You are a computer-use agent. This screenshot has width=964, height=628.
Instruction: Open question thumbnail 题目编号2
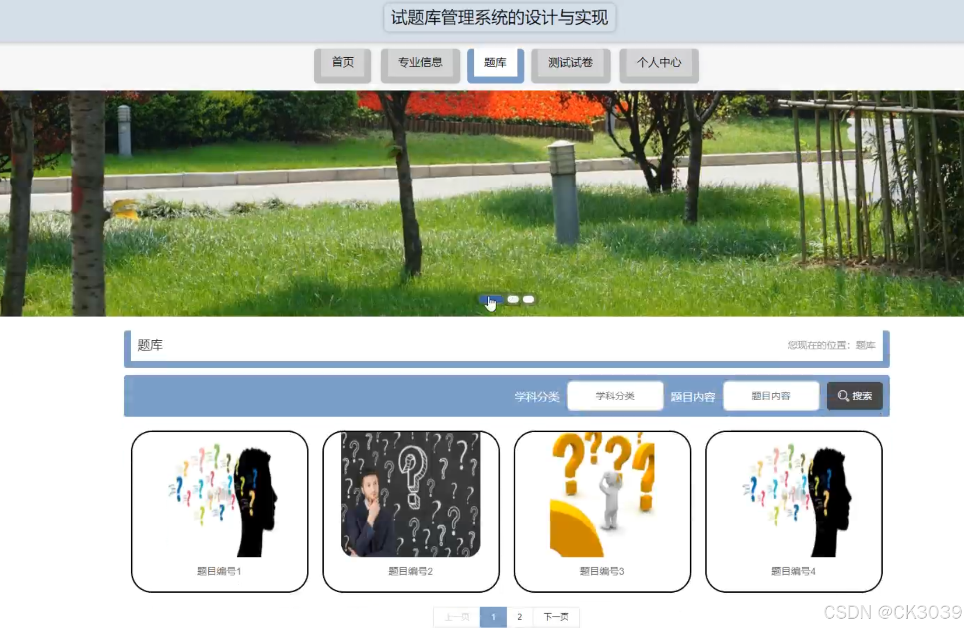(x=410, y=494)
